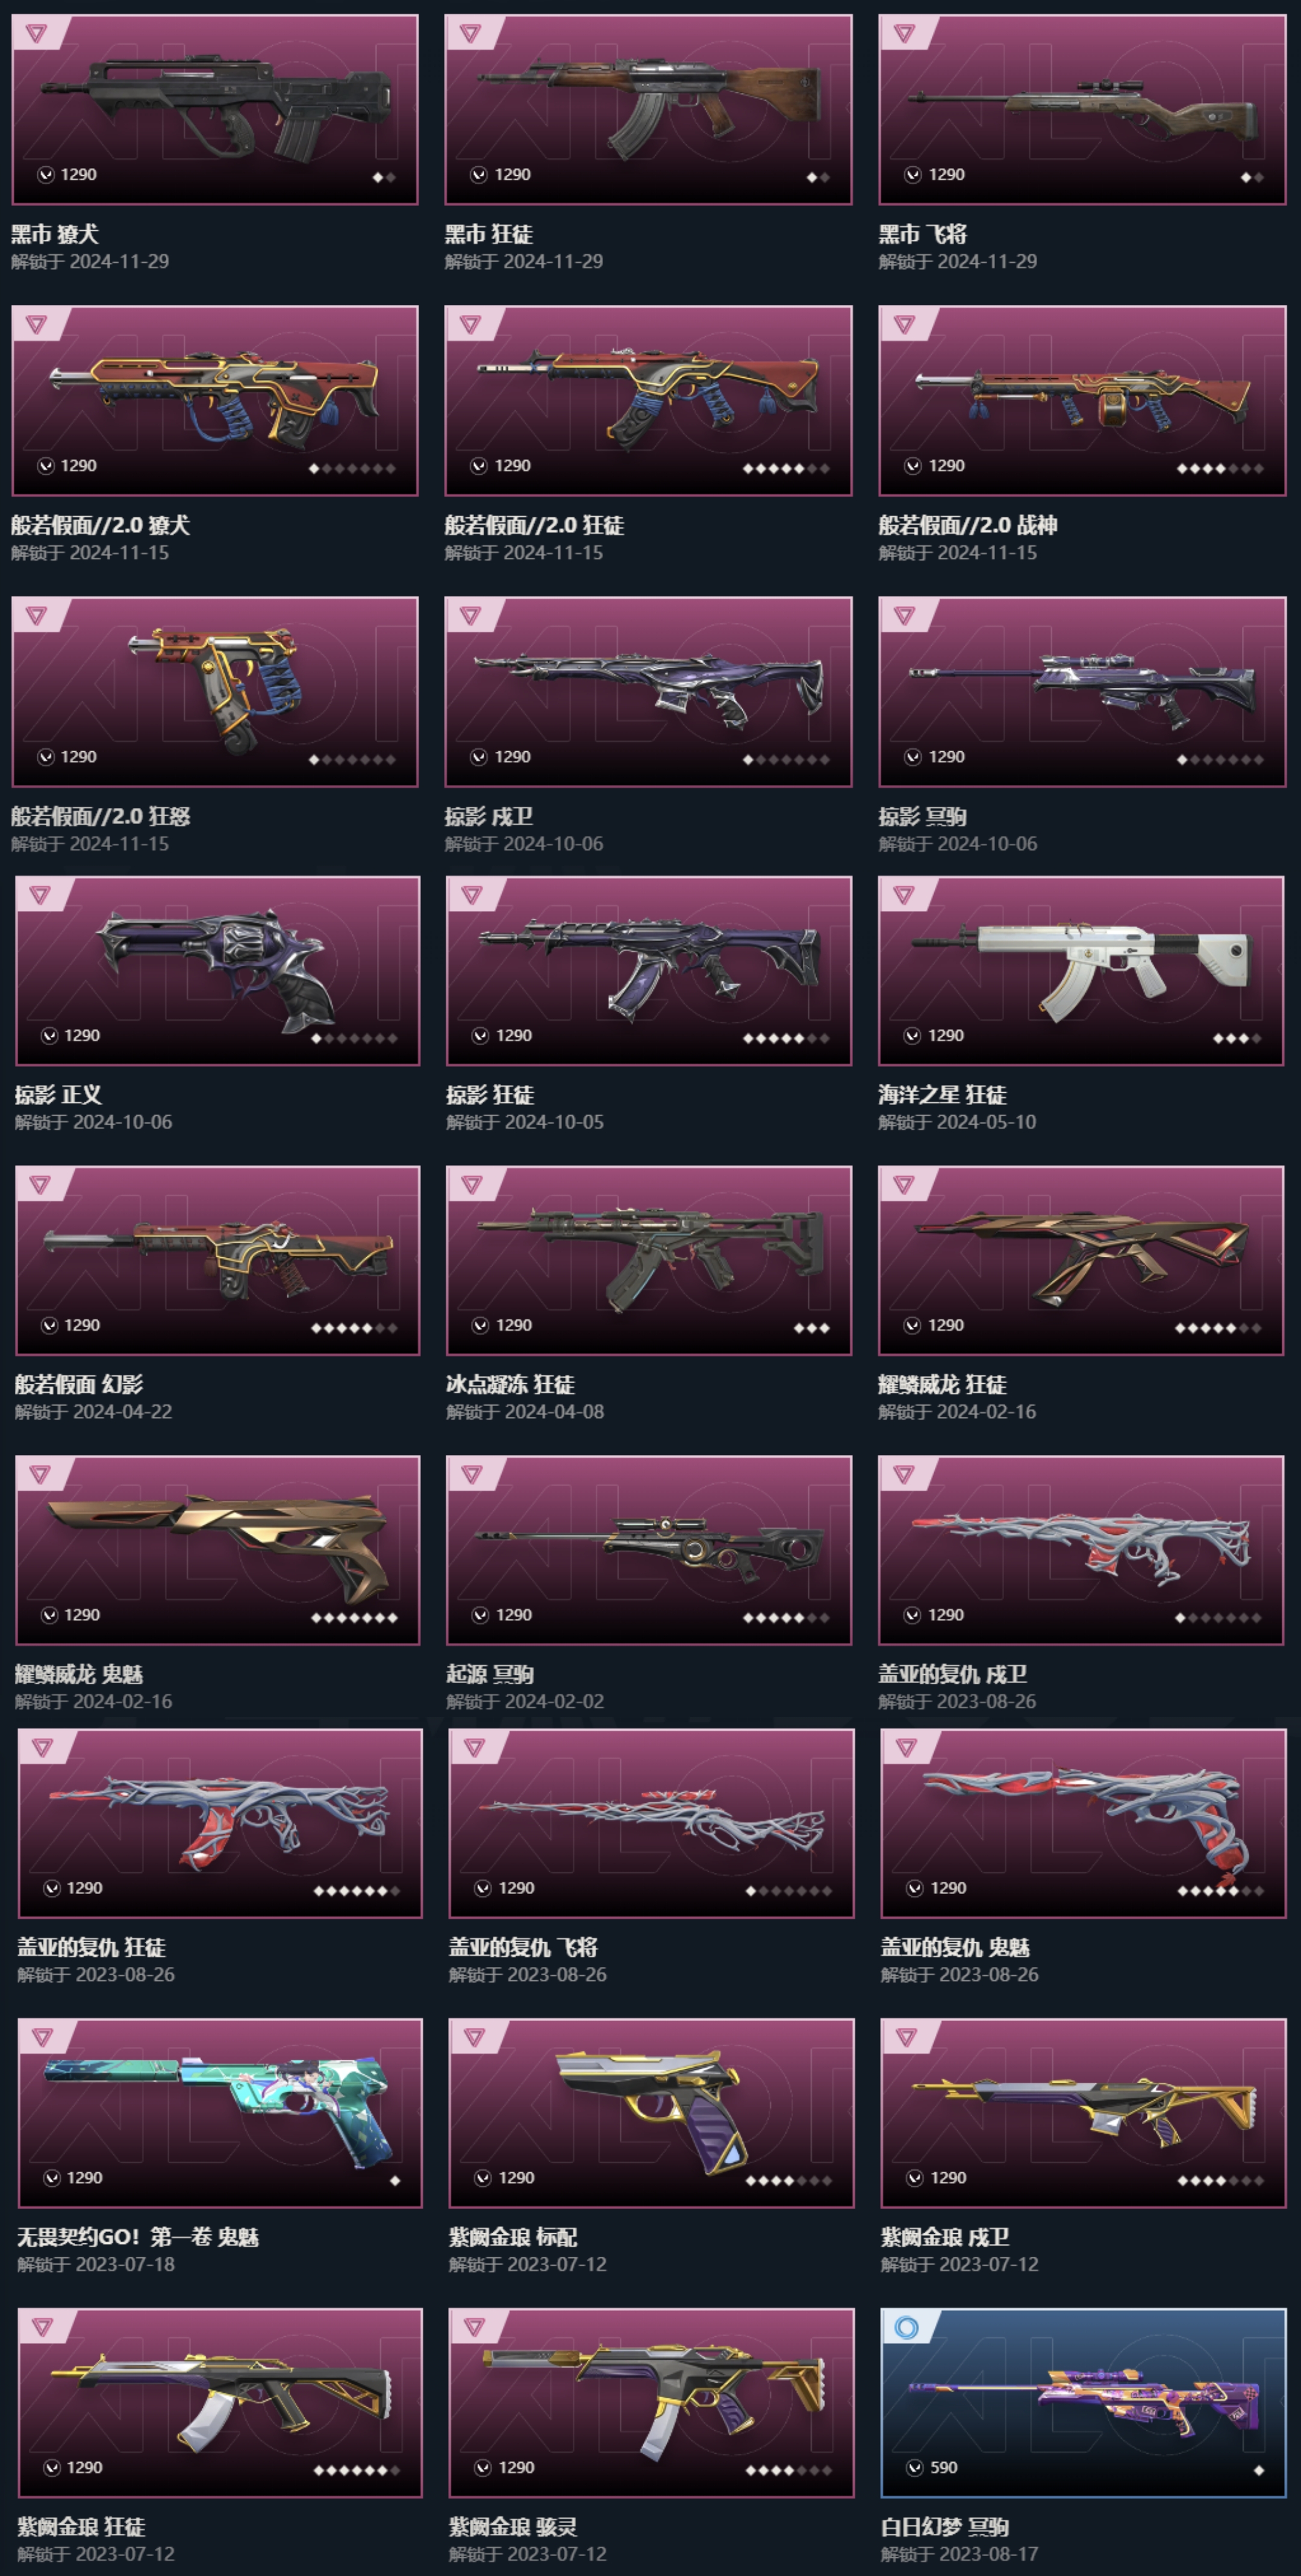This screenshot has width=1301, height=2576.
Task: Select the 盖亚的复仇 戍卫 skin image
Action: pos(1081,1550)
